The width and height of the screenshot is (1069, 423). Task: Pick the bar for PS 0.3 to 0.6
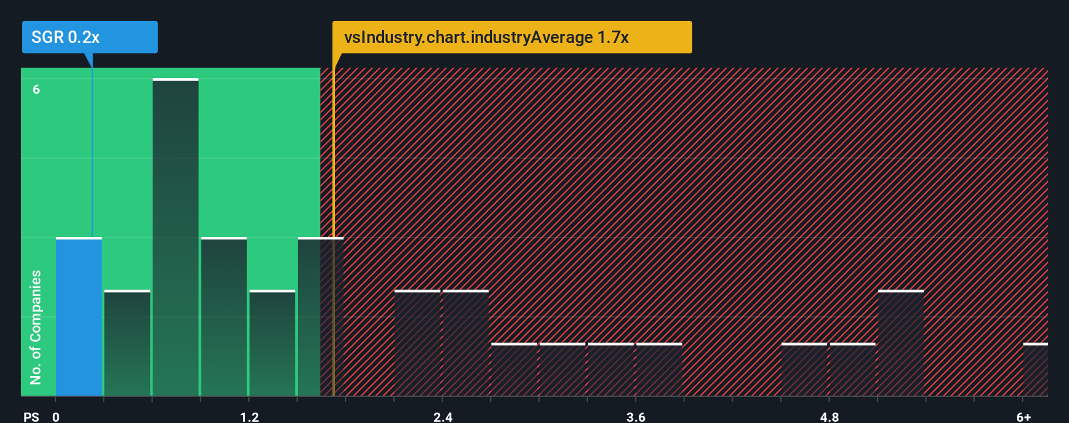(x=127, y=343)
